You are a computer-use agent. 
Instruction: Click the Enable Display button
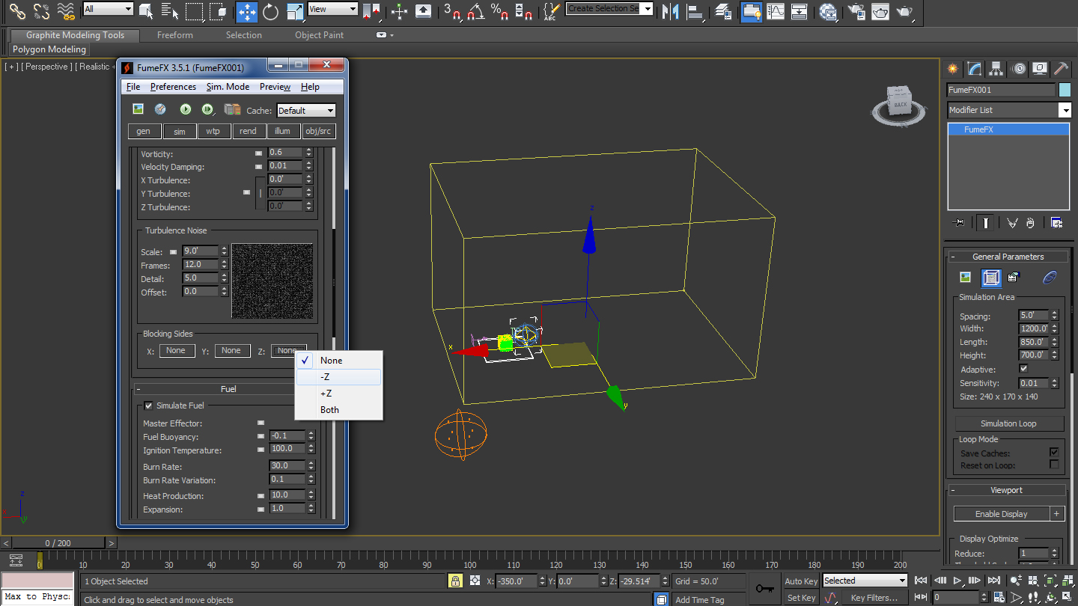click(x=1002, y=514)
